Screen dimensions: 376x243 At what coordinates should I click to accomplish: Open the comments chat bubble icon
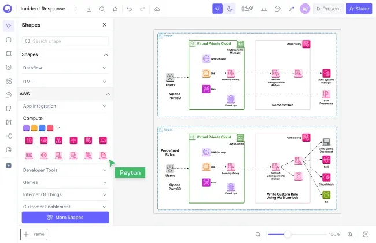278,9
